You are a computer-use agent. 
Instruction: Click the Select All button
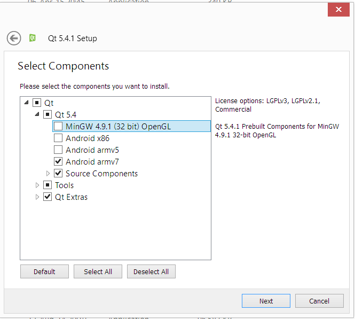tap(98, 271)
